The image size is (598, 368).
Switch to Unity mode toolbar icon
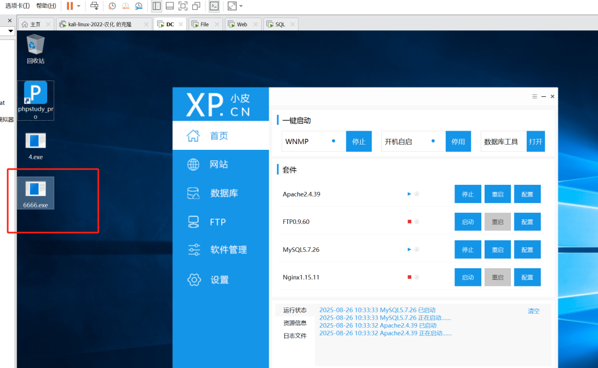click(x=196, y=6)
